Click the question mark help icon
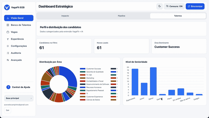The width and height of the screenshot is (209, 118). pyautogui.click(x=8, y=87)
